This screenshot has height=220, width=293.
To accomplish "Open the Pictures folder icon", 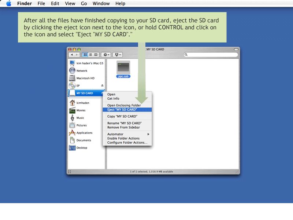I will tap(72, 125).
